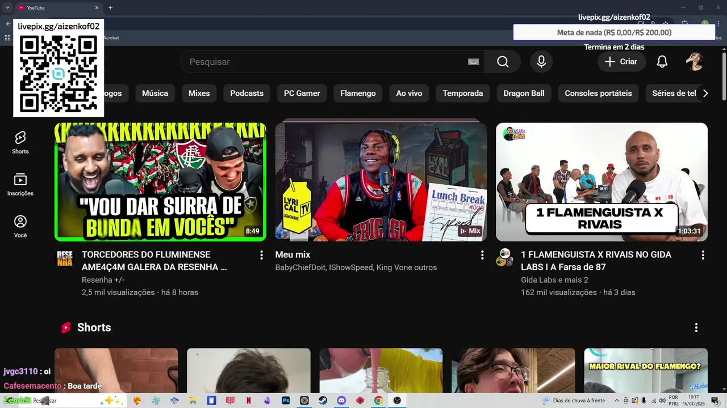Click the volume icon in system tray
Image resolution: width=727 pixels, height=408 pixels.
click(x=662, y=401)
